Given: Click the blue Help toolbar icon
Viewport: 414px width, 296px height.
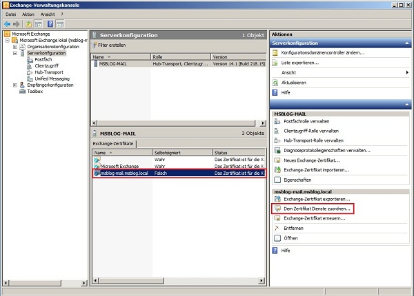Looking at the screenshot, I should (50, 24).
